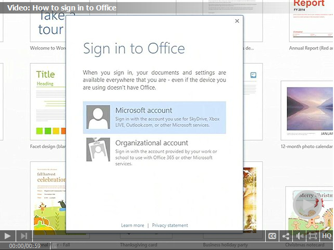
Task: Click the 'Sign in to Office' dialog heading
Action: pos(134,49)
